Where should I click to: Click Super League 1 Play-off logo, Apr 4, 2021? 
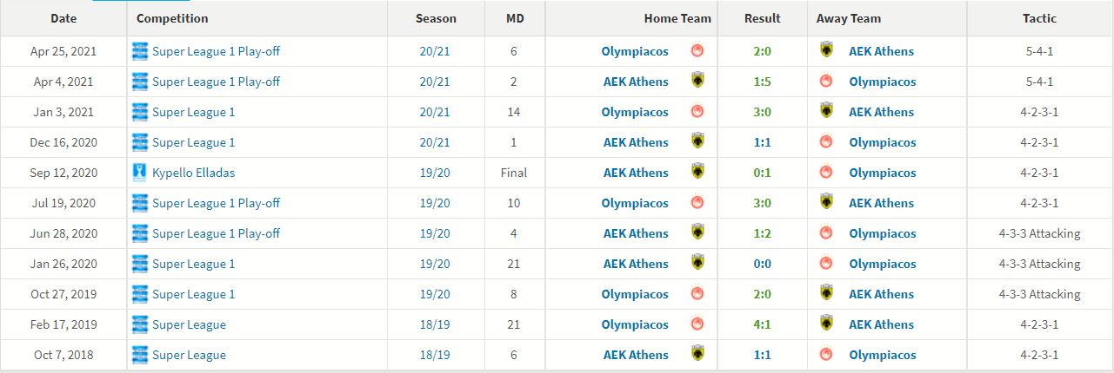140,82
